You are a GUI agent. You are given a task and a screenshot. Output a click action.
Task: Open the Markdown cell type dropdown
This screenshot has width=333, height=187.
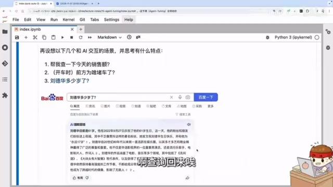point(109,37)
